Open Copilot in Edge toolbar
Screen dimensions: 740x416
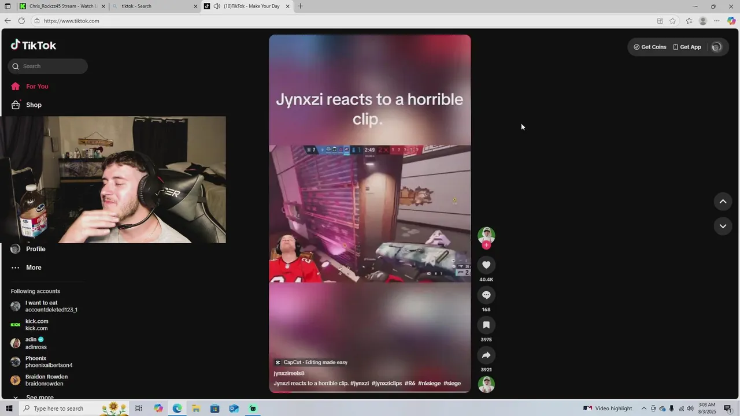[x=731, y=21]
